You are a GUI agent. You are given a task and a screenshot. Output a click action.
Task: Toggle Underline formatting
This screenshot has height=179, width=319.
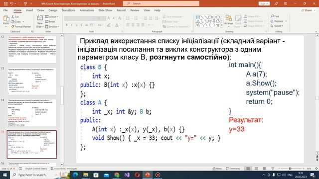tap(76, 25)
